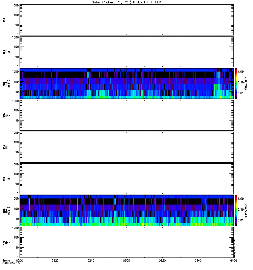
Task: Click the 0240 time axis label
Action: tap(91, 260)
